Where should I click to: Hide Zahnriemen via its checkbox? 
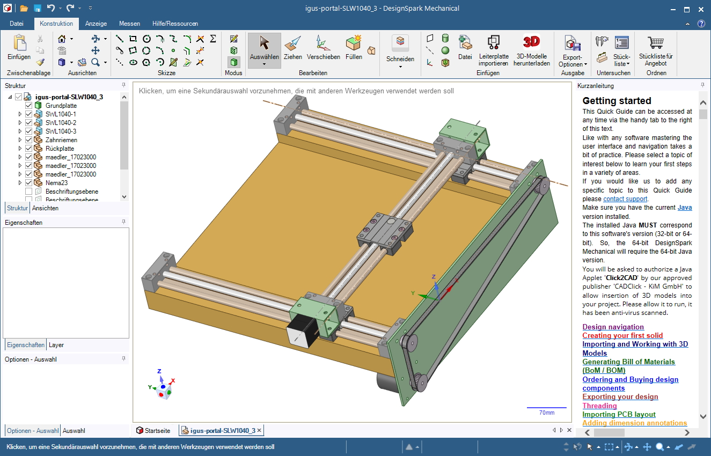tap(29, 140)
